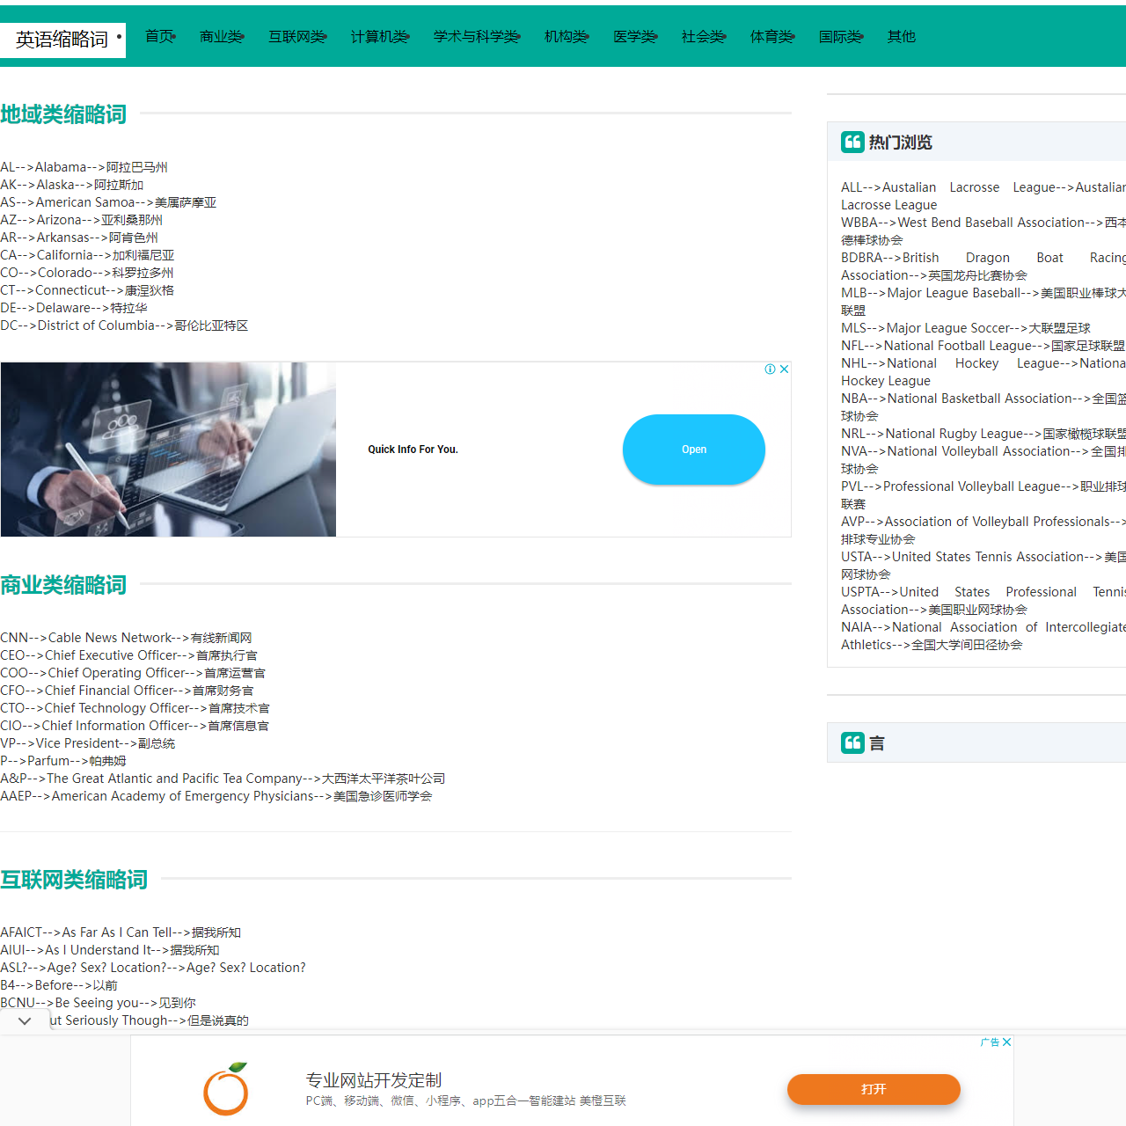Open the 地域类缩略词 heading link
Viewport: 1126px width, 1126px height.
pos(63,114)
